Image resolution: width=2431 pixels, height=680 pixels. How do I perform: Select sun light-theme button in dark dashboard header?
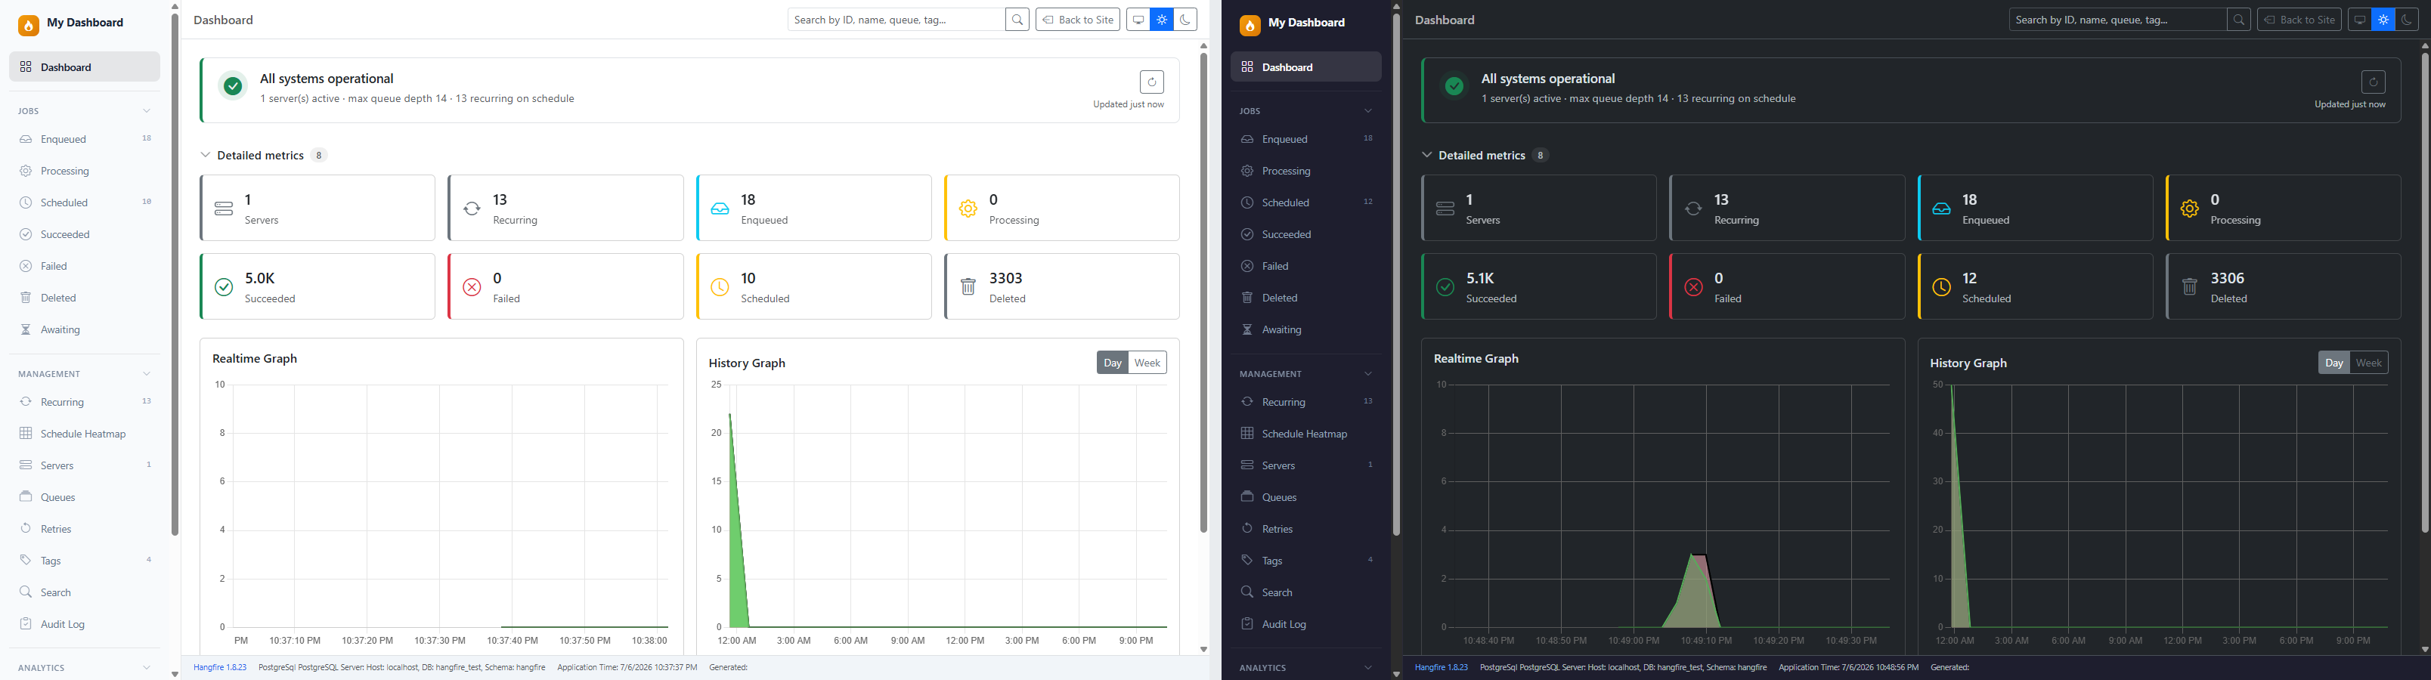click(x=2383, y=20)
